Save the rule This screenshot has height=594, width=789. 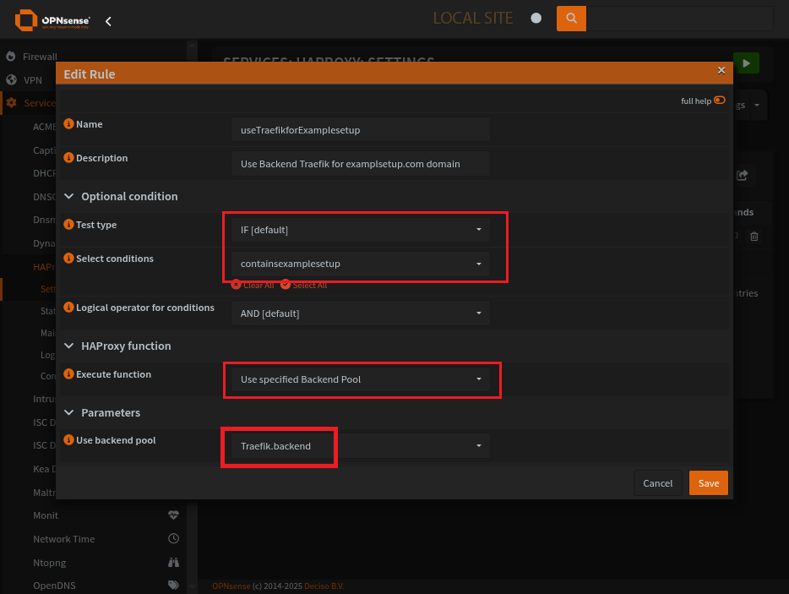click(x=709, y=483)
